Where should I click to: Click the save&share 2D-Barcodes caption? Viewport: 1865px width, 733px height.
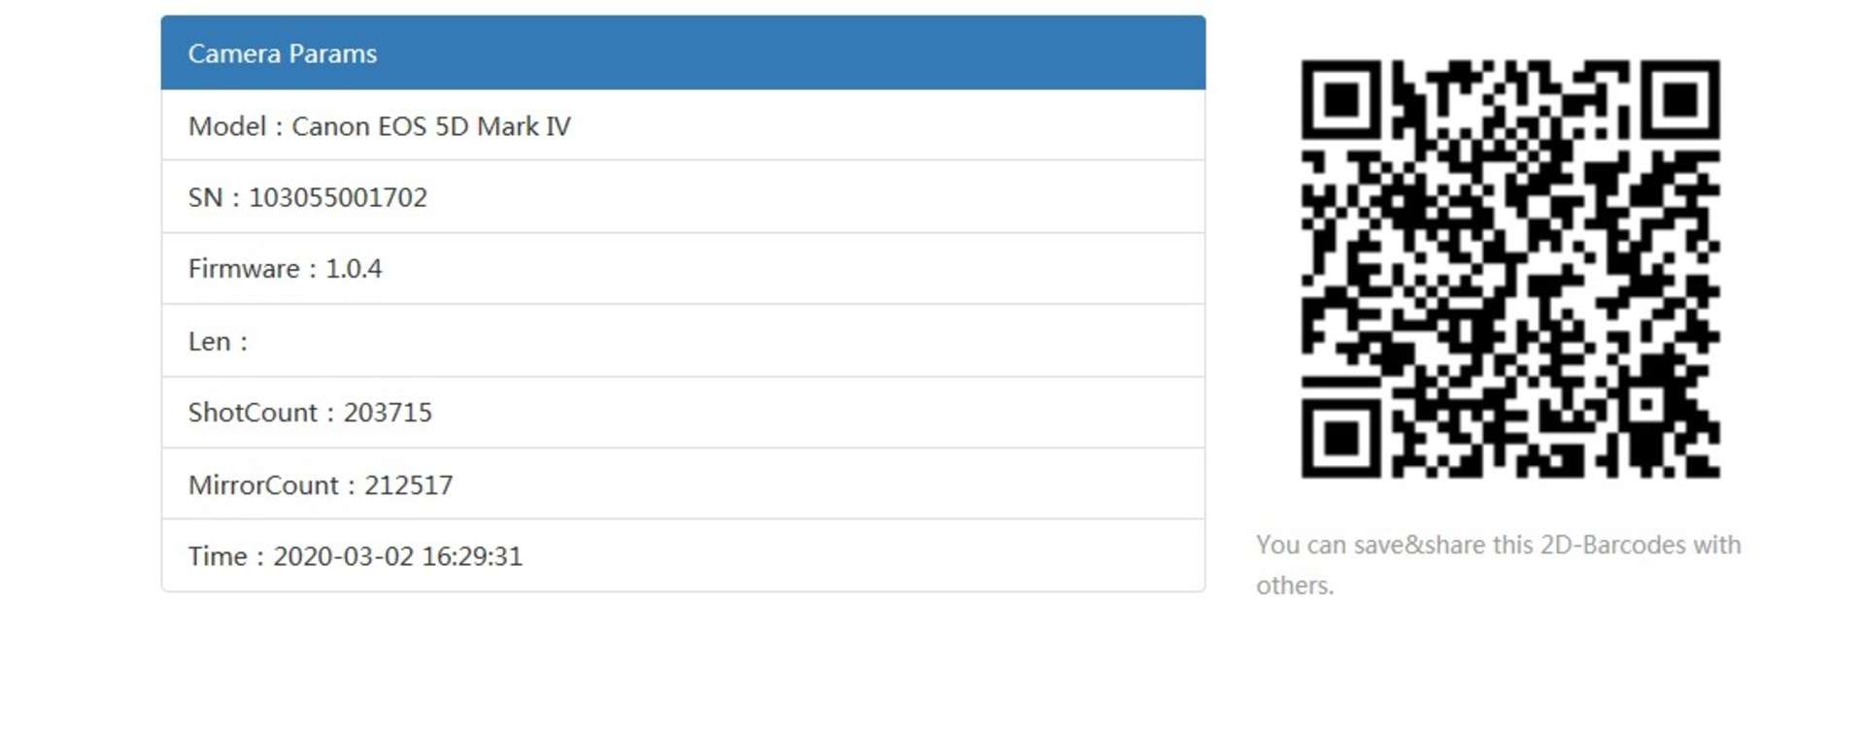[x=1498, y=545]
